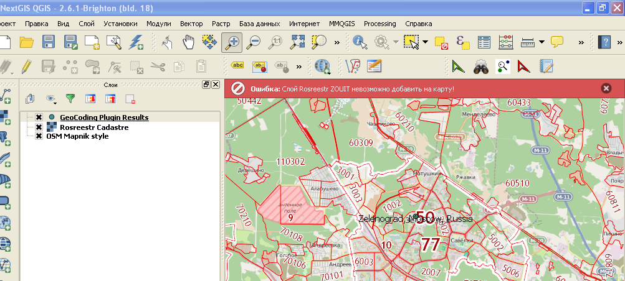Open the select features tool dropdown arrow
Image resolution: width=625 pixels, height=281 pixels.
[x=425, y=42]
